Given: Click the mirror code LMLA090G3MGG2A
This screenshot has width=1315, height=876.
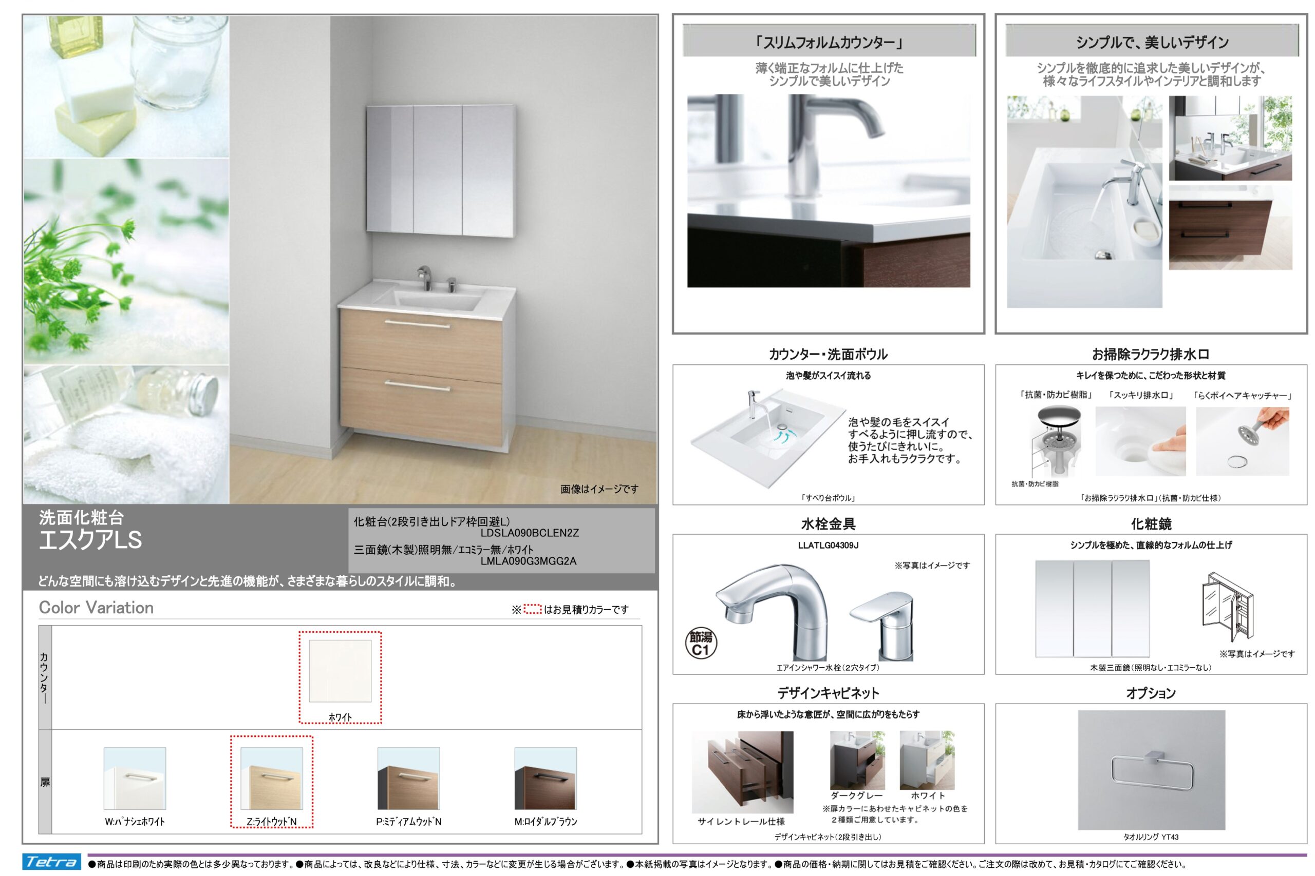Looking at the screenshot, I should [x=529, y=561].
